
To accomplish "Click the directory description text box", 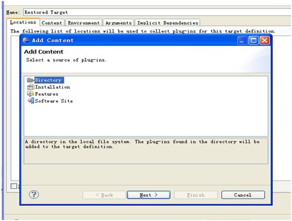I will click(x=146, y=151).
